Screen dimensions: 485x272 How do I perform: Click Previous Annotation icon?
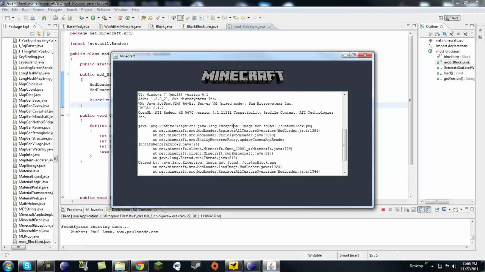[224, 18]
